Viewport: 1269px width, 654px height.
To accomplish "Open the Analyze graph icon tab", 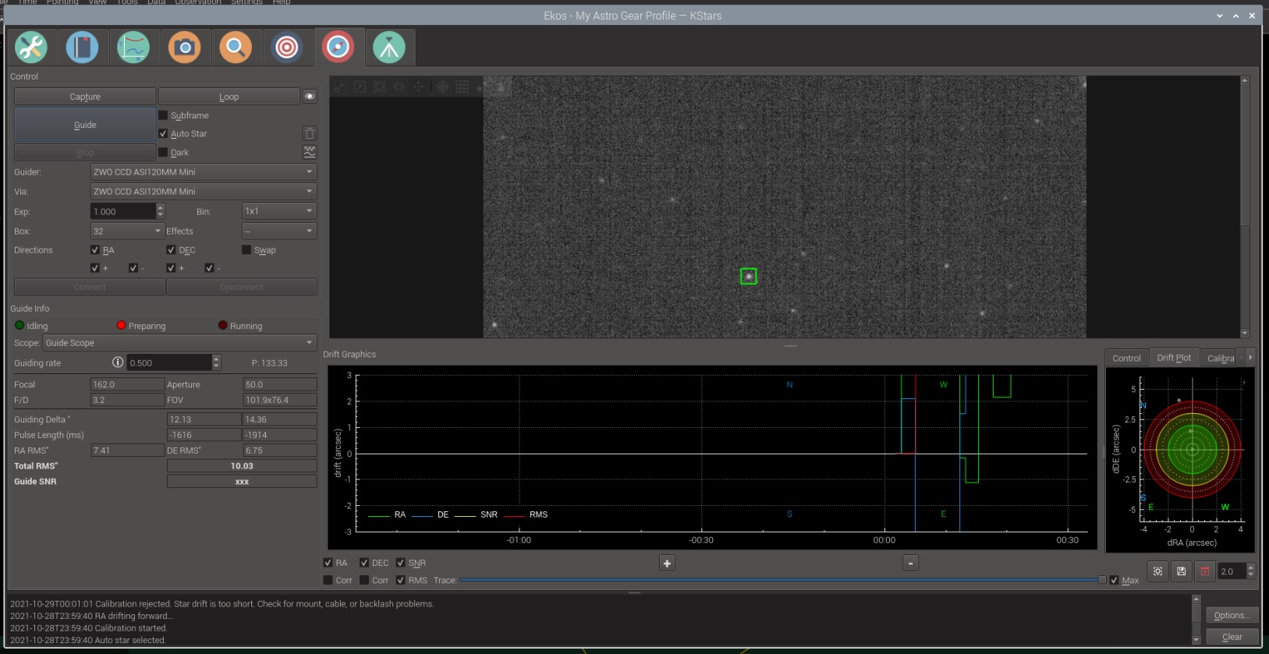I will 133,48.
